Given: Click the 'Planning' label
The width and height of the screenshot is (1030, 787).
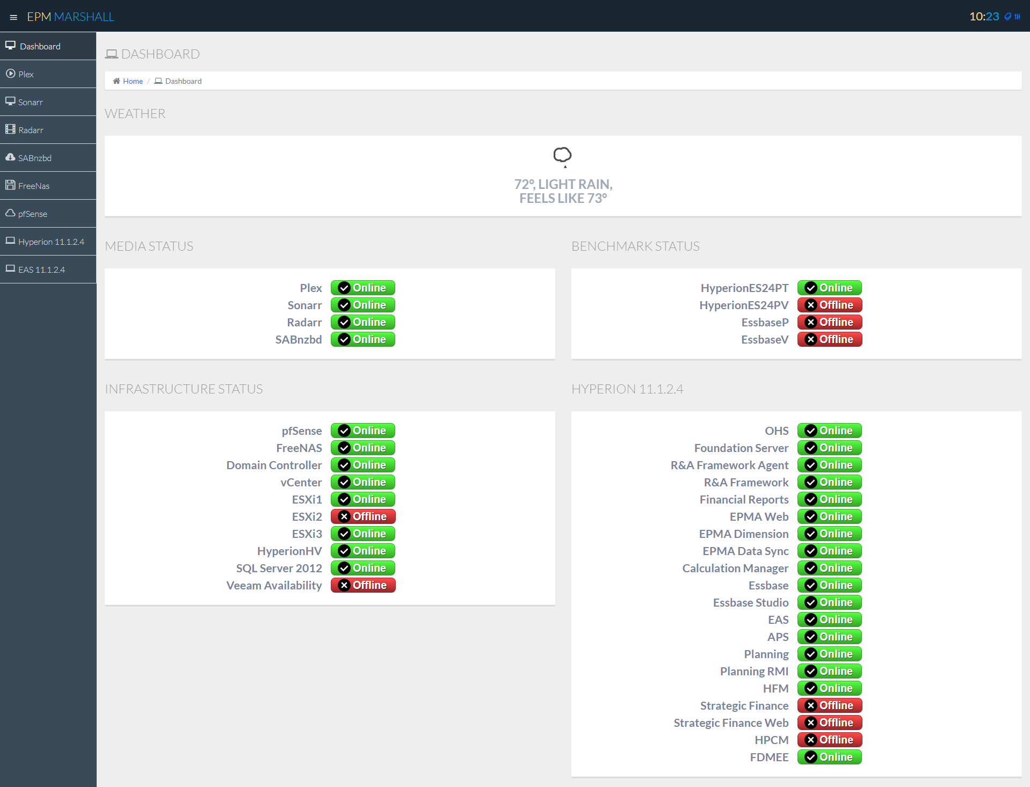Looking at the screenshot, I should coord(766,654).
